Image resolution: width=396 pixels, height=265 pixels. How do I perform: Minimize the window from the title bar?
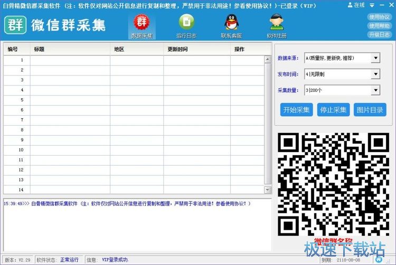click(x=382, y=5)
